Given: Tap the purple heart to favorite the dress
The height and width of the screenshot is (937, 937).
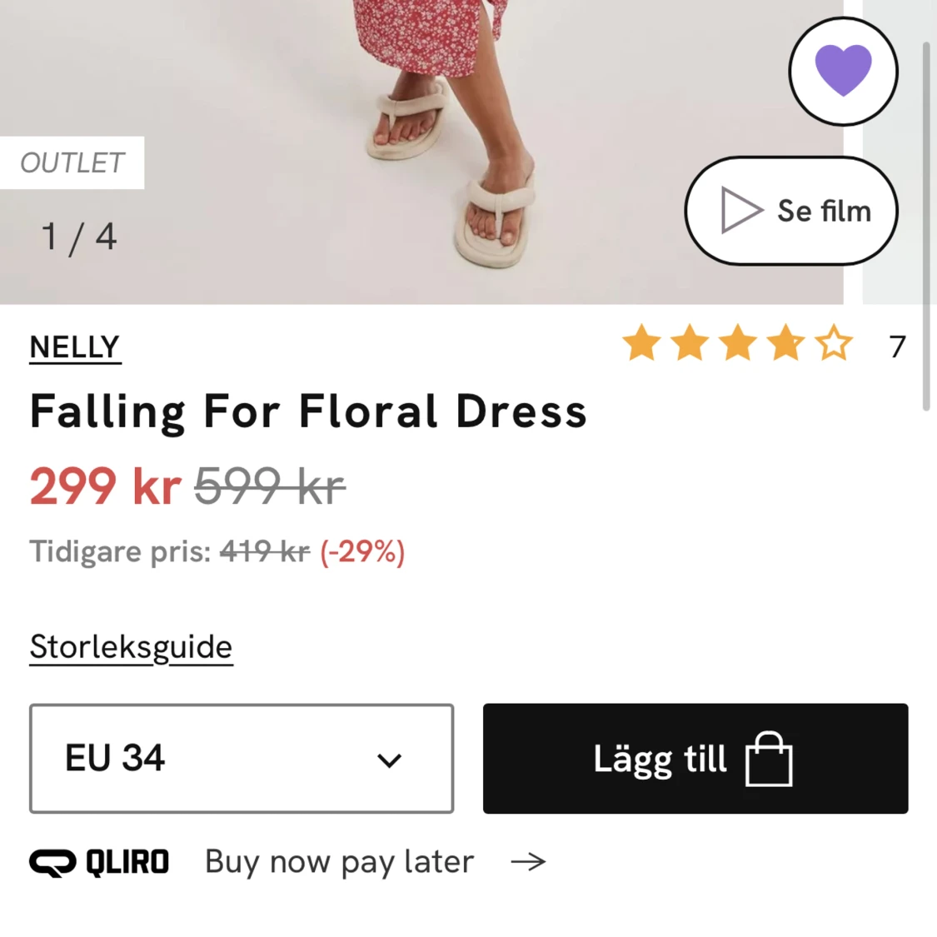Looking at the screenshot, I should tap(844, 72).
